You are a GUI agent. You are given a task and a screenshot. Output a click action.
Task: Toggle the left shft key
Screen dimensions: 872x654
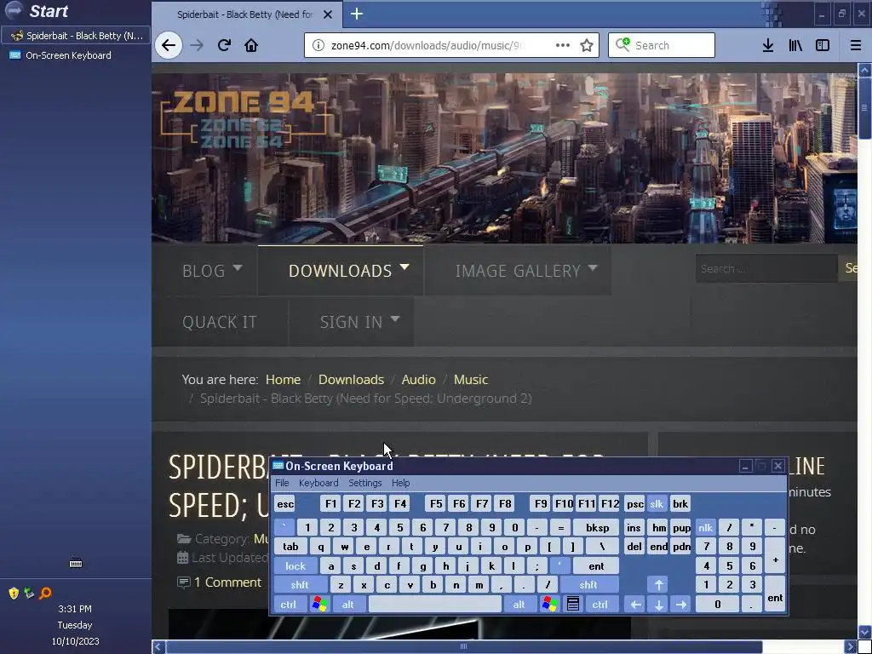click(300, 585)
